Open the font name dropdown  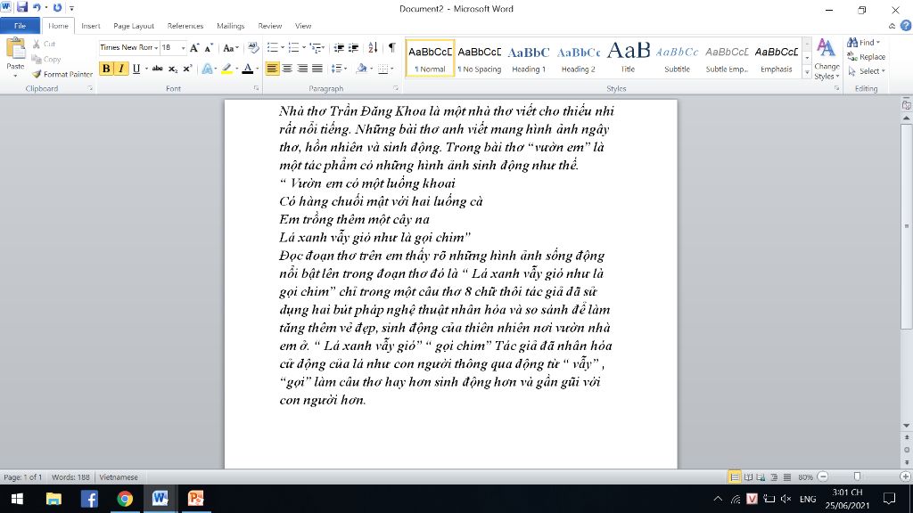pyautogui.click(x=156, y=47)
